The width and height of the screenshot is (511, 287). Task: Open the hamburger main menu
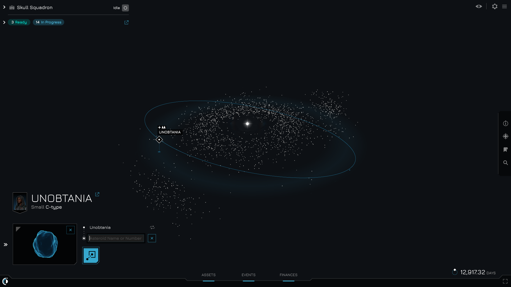pos(504,7)
